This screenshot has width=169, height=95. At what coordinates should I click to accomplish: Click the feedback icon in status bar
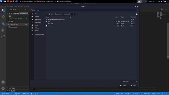pyautogui.click(x=162, y=94)
